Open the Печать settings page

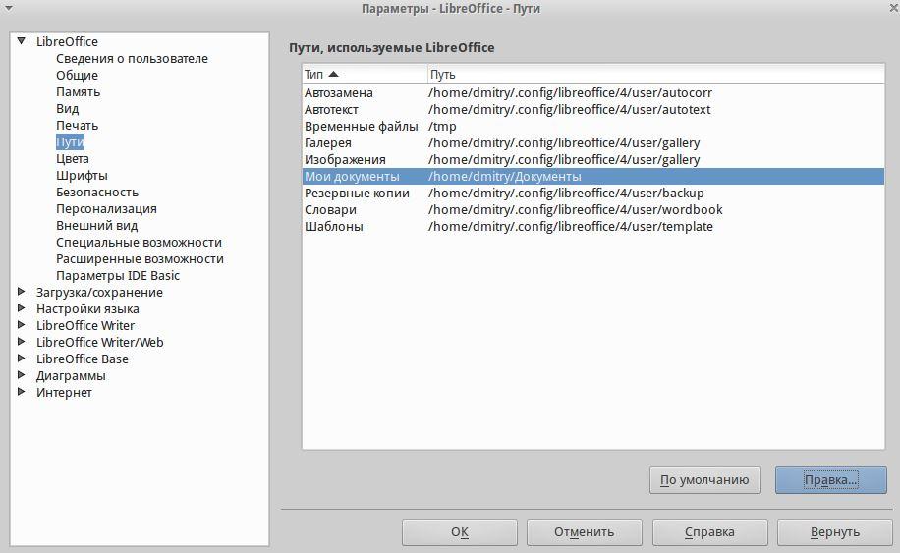tap(77, 125)
